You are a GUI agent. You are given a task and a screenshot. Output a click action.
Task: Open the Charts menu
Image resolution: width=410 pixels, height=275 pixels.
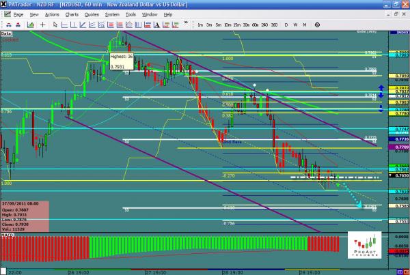tap(71, 14)
